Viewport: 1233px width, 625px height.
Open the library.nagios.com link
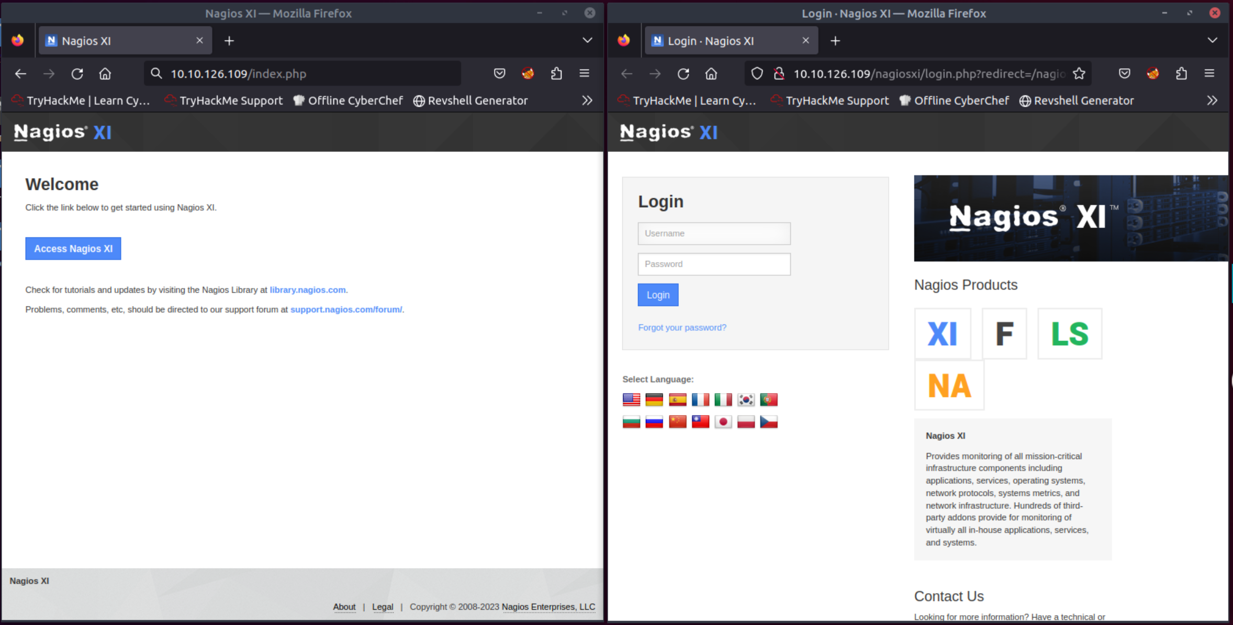click(x=308, y=290)
